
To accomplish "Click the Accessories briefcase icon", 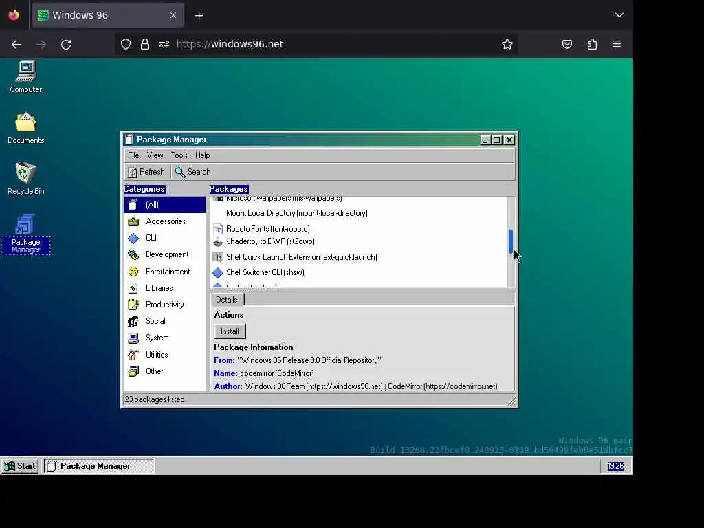I will (x=133, y=221).
